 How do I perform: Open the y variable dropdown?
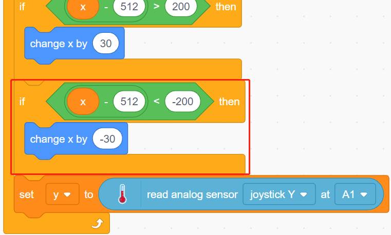[62, 194]
